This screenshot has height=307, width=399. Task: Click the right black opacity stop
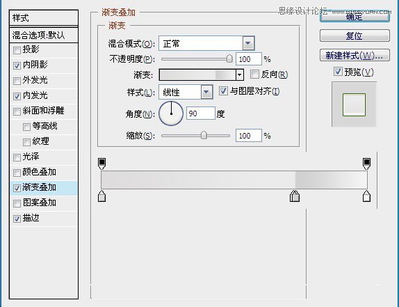coord(366,164)
